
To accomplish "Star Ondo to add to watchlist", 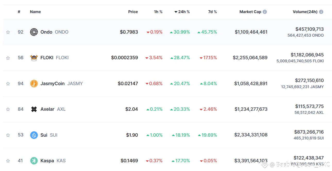I will point(8,32).
